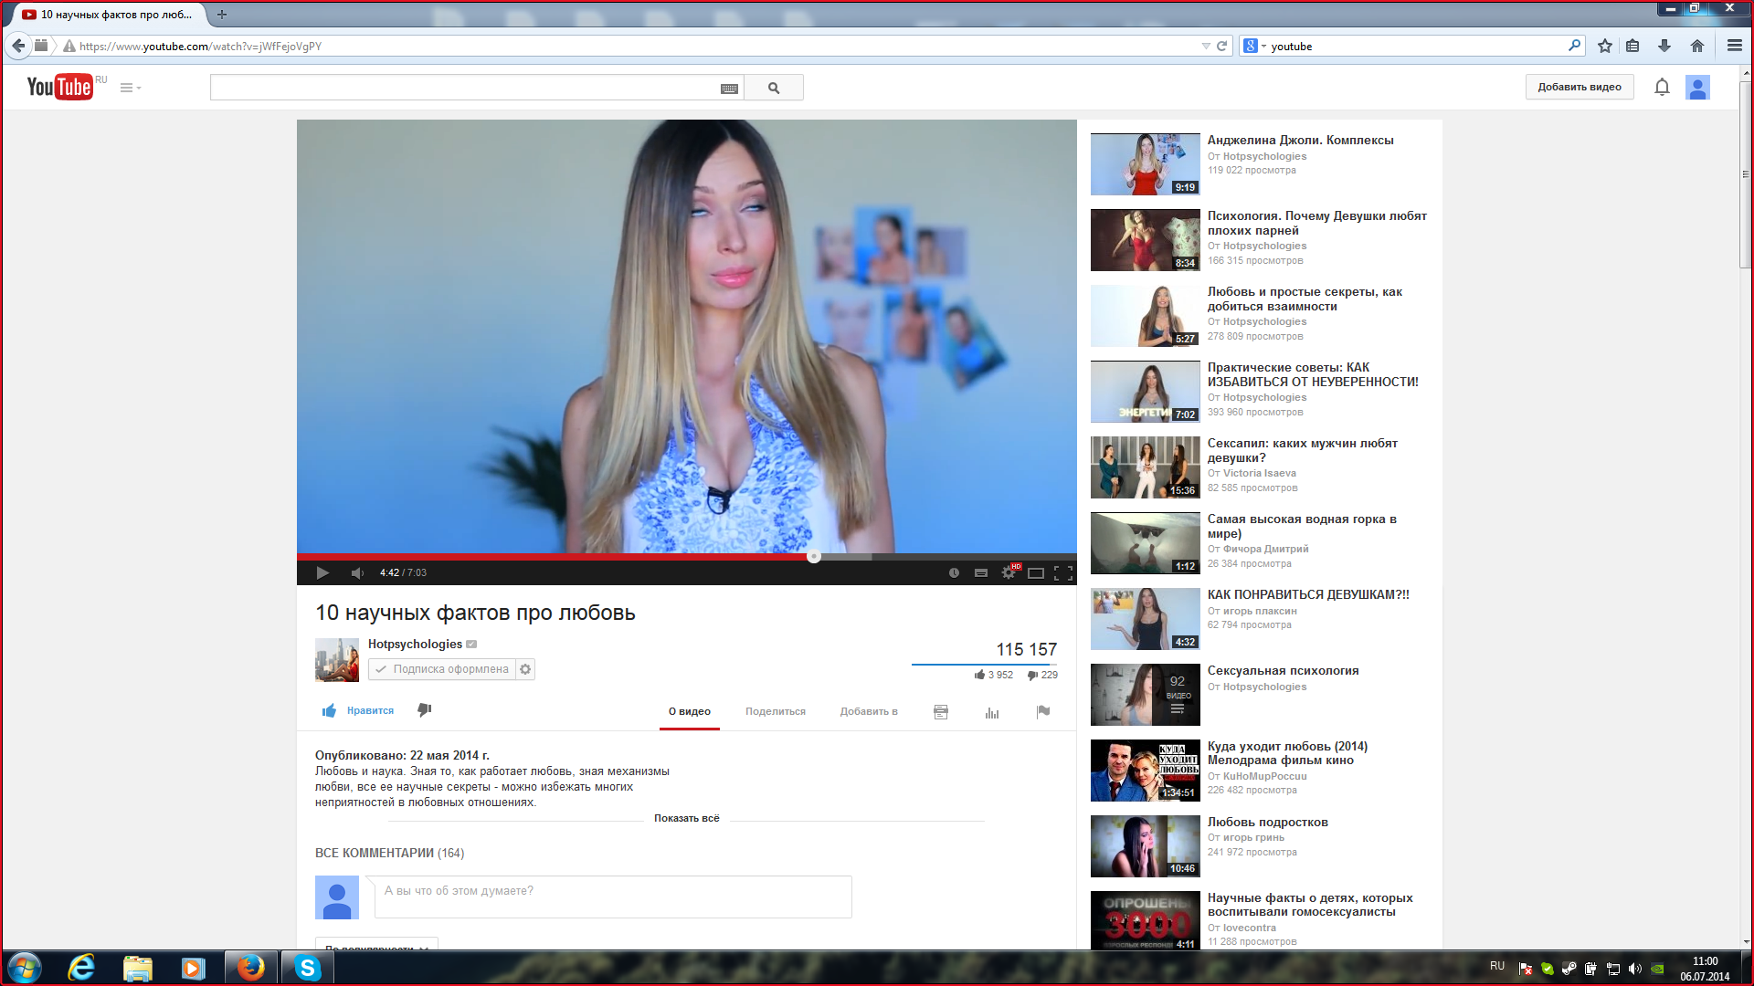
Task: Click the page vertical scrollbar
Action: 1746,175
